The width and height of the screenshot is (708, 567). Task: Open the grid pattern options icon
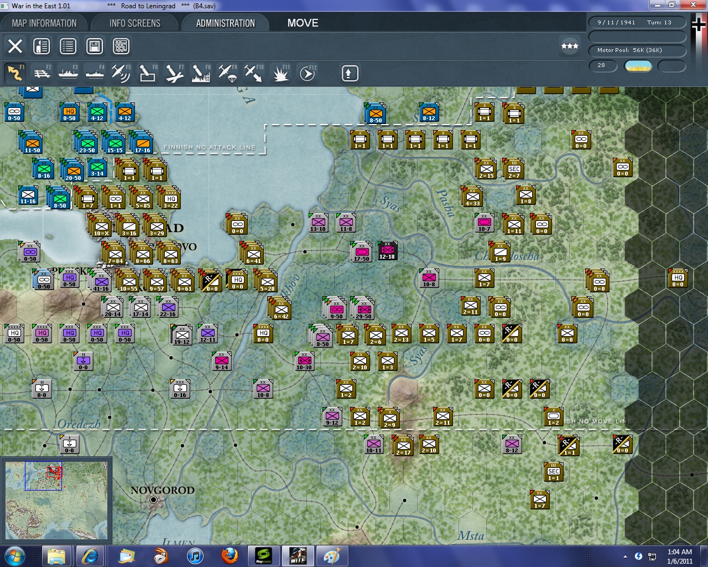click(x=121, y=46)
